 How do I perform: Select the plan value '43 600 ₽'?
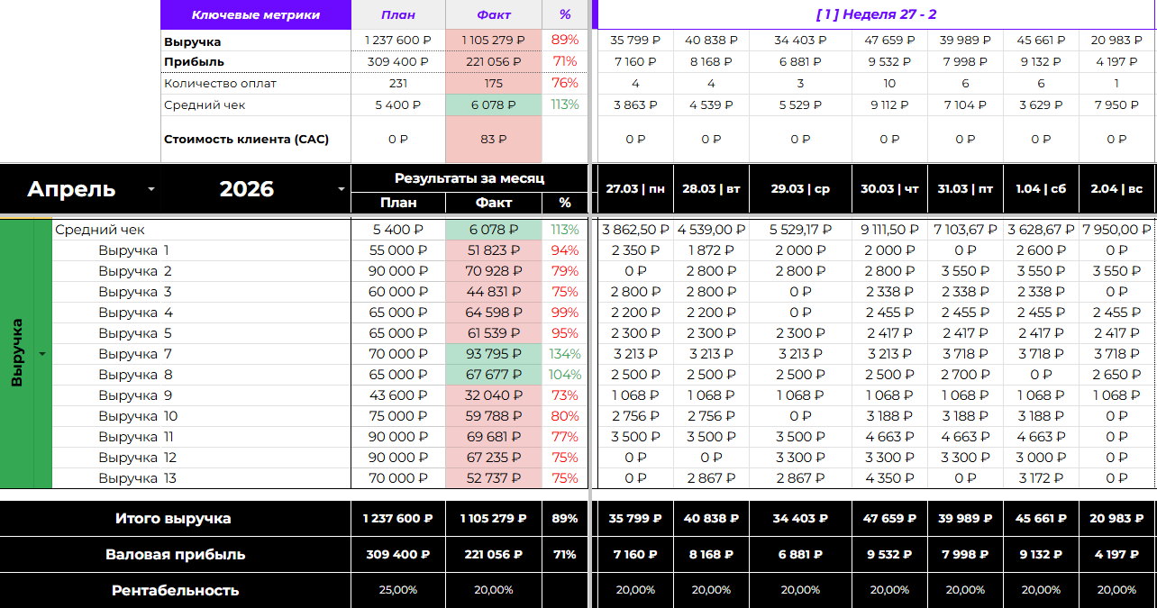pyautogui.click(x=398, y=395)
